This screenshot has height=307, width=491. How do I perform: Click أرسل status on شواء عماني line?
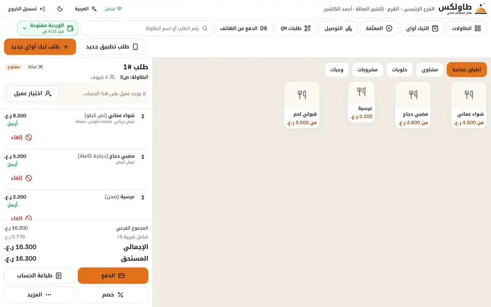click(x=12, y=124)
